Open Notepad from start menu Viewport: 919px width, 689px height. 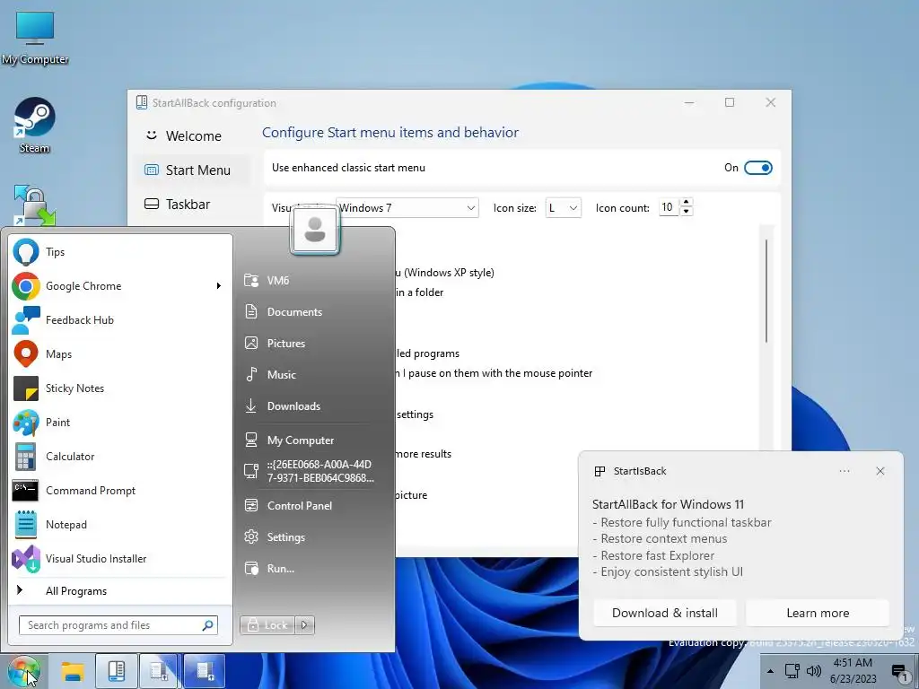pyautogui.click(x=119, y=524)
